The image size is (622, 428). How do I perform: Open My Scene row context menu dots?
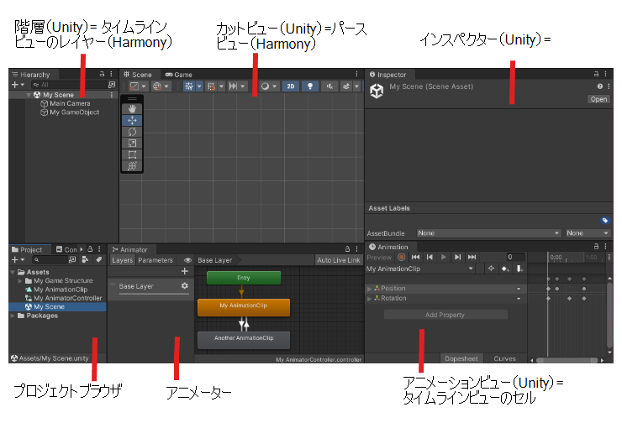point(112,95)
